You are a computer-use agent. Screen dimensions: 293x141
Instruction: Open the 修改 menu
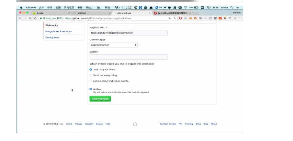coord(50,8)
